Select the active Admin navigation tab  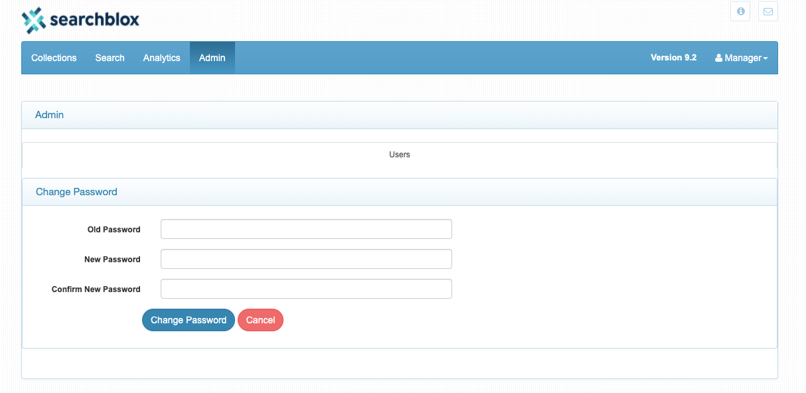(212, 58)
